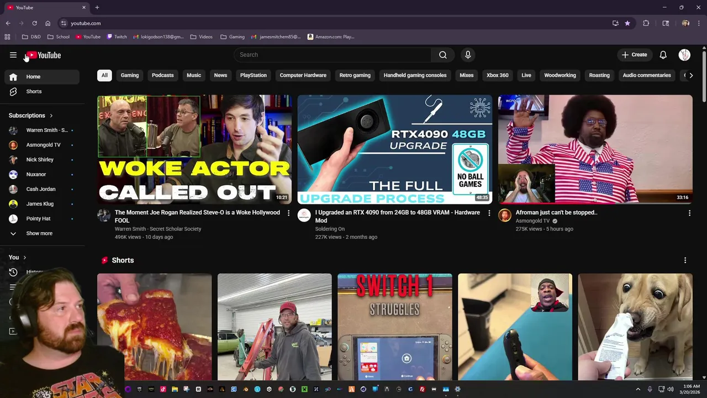The height and width of the screenshot is (398, 707).
Task: Select the Audio commentaries filter chip
Action: click(647, 75)
